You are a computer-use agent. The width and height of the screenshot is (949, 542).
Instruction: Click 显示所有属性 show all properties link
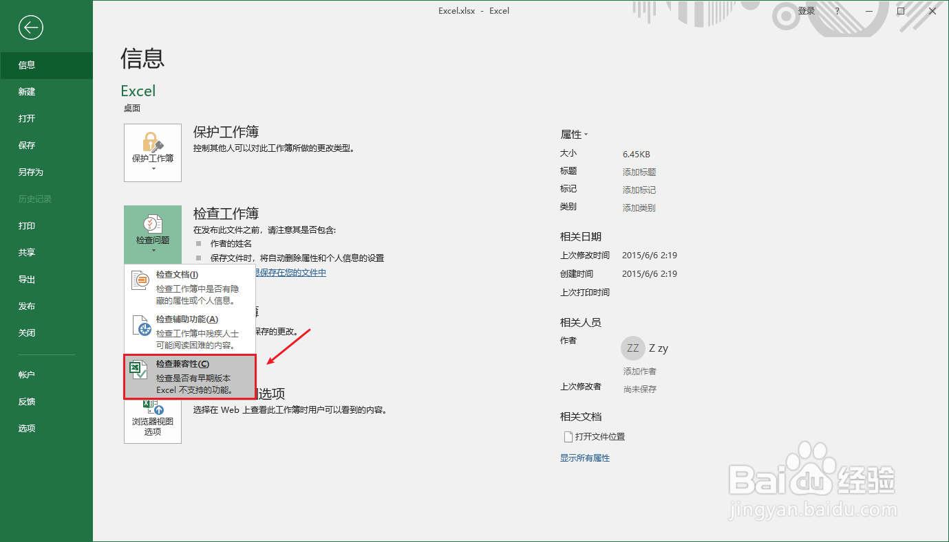585,458
